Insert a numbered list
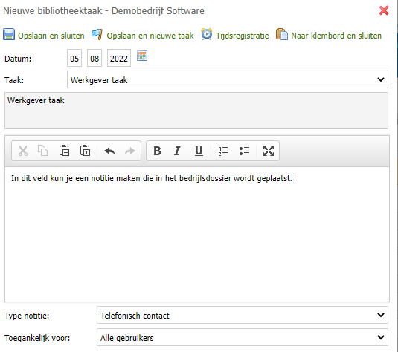Screen dimensions: 398x352 (223, 151)
